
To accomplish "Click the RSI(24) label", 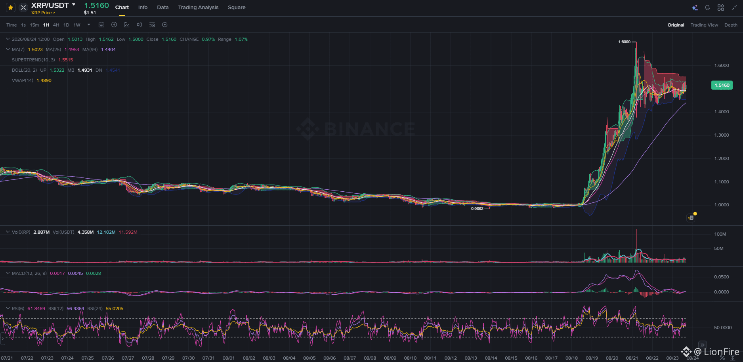I will click(x=95, y=309).
